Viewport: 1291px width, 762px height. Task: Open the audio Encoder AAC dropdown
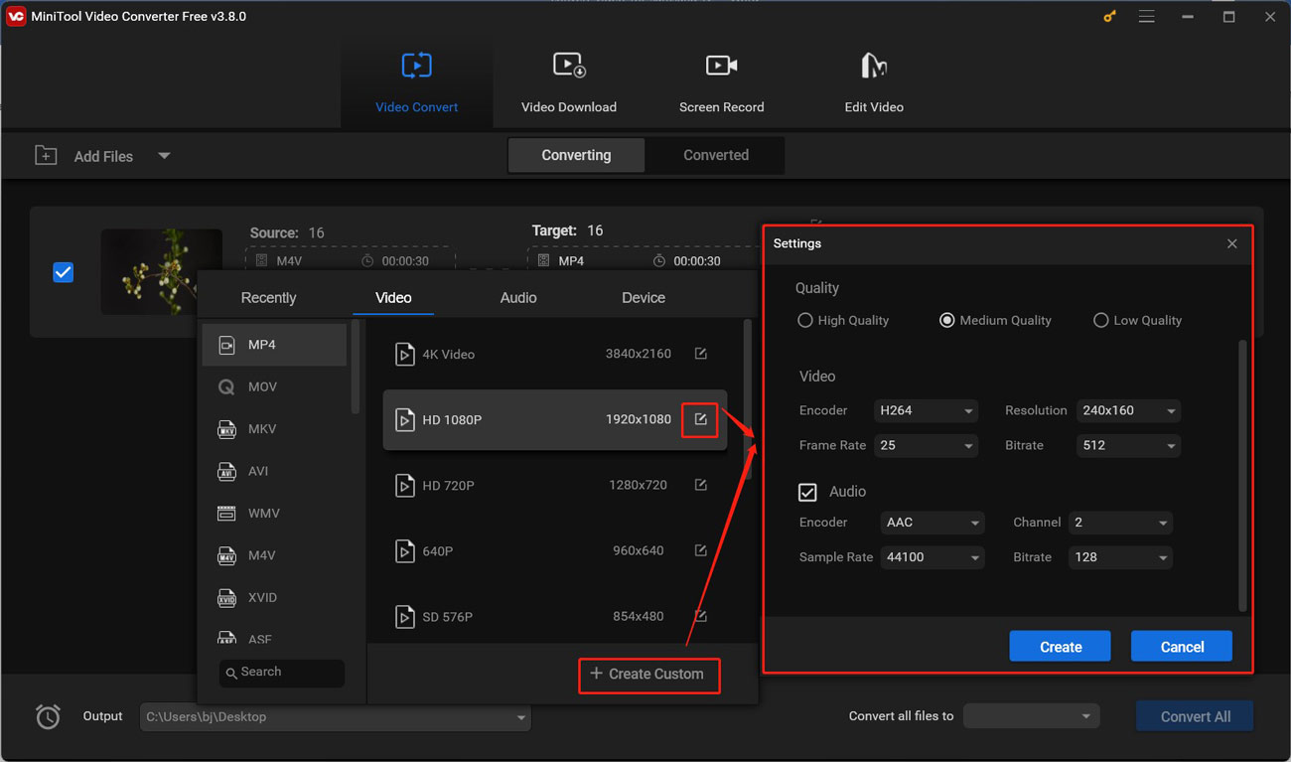[x=932, y=523]
